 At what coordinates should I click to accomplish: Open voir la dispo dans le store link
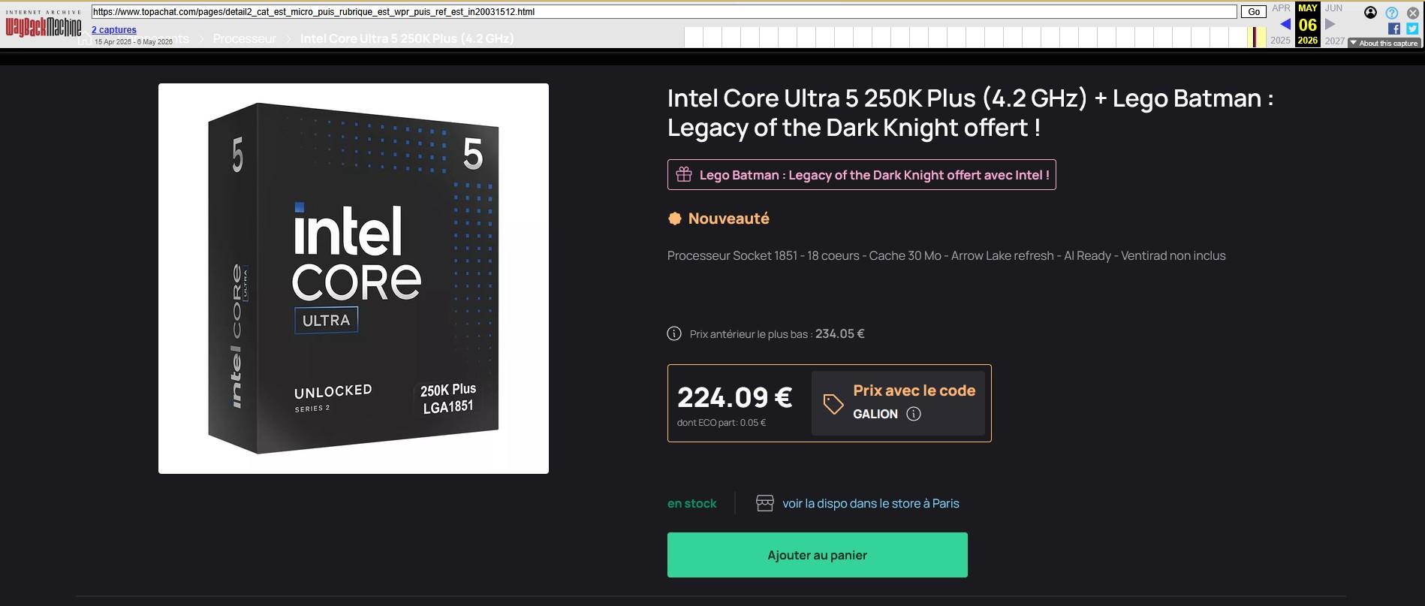[x=871, y=503]
